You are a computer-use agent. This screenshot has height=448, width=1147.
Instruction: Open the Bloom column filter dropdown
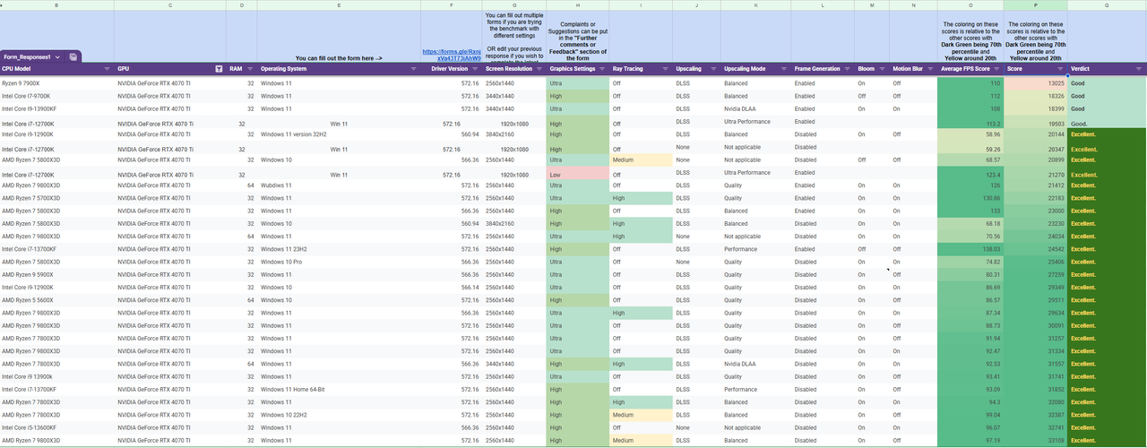883,69
